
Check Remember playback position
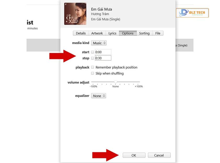[92, 67]
